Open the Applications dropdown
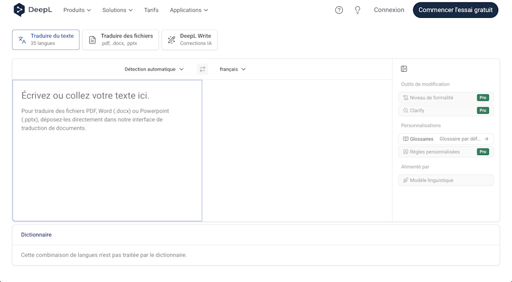This screenshot has width=512, height=282. 189,10
